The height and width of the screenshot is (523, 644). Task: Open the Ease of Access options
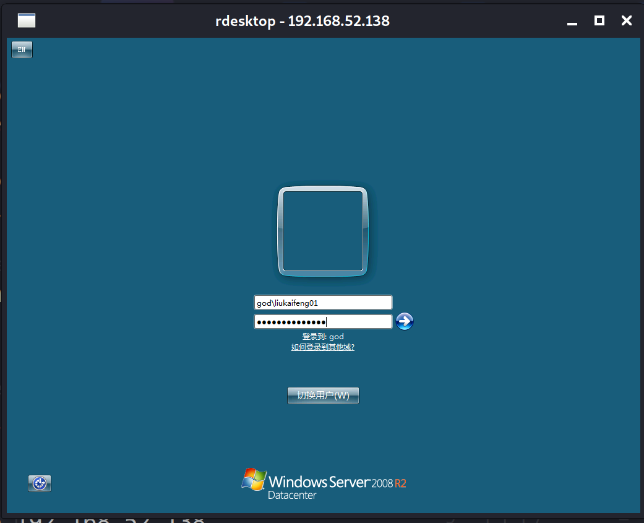(39, 483)
